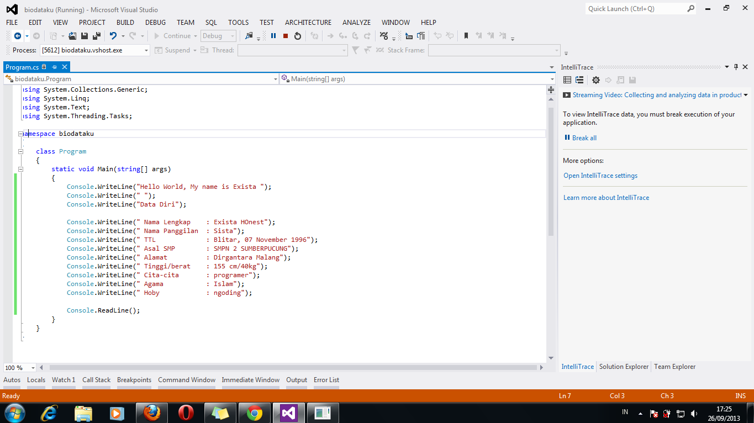Open IntelliTrace settings via the gear icon
This screenshot has width=754, height=423.
595,80
